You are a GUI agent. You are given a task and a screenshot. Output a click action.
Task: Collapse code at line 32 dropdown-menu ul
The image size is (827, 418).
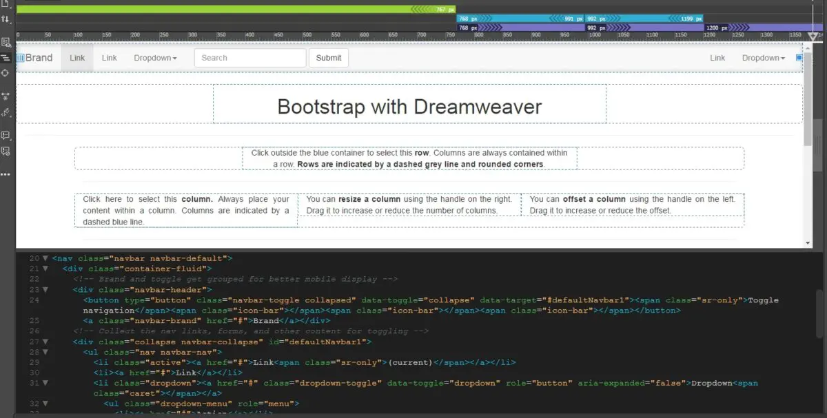[45, 404]
